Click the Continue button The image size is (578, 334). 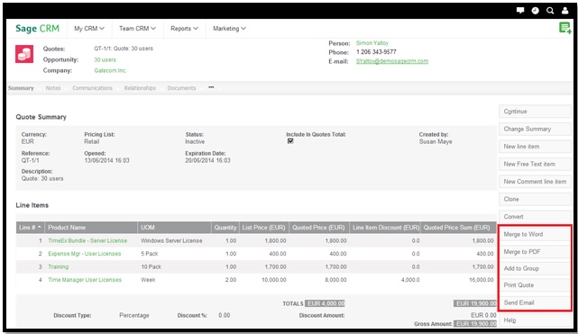click(535, 111)
